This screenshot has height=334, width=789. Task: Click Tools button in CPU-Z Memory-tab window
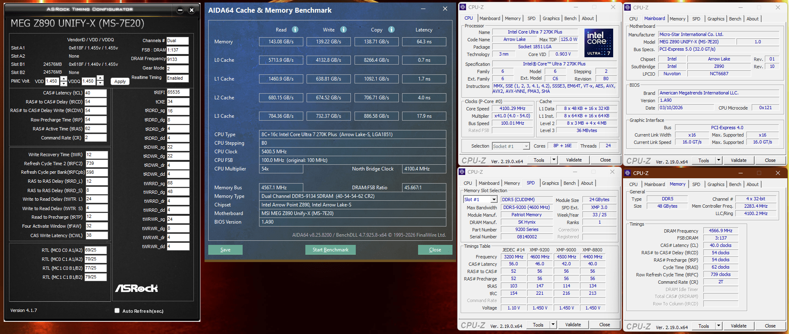704,326
